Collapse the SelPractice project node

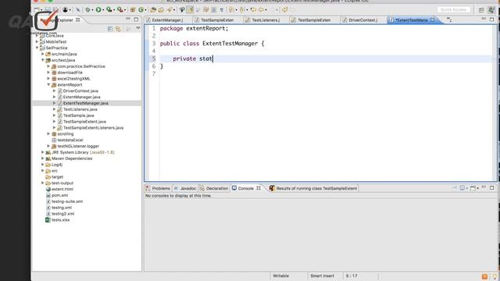[x=37, y=48]
